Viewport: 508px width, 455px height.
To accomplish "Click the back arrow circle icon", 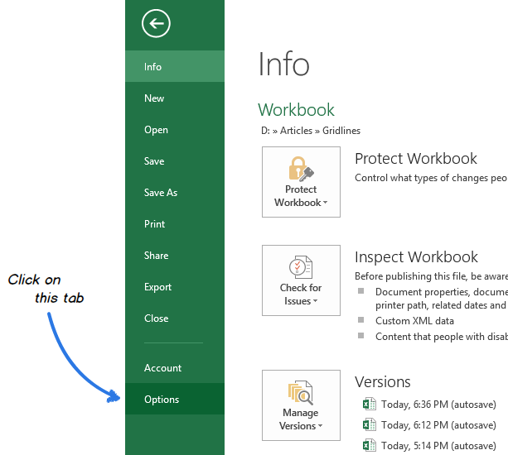I will click(x=156, y=23).
